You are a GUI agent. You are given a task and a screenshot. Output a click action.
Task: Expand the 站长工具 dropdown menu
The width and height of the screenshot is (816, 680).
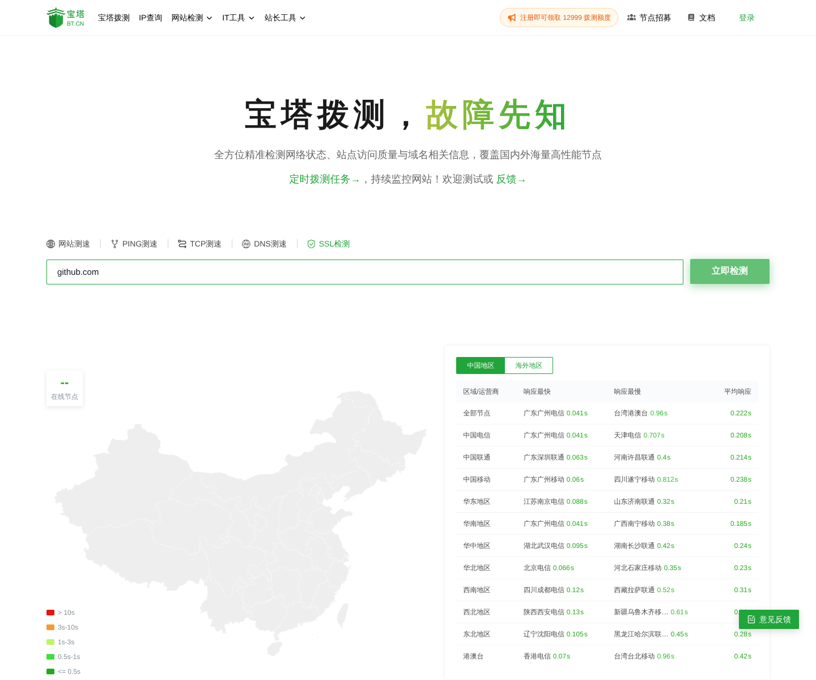pos(285,18)
